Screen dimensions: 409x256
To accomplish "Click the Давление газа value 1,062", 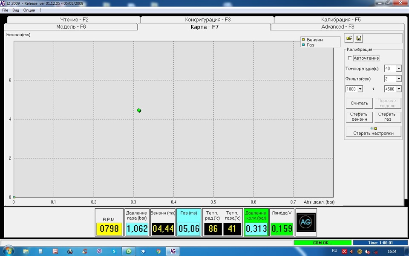I will click(137, 229).
